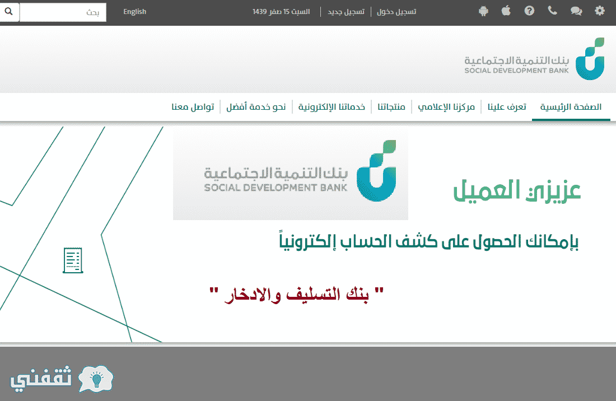This screenshot has width=616, height=401.
Task: Click the phone contact icon
Action: [x=552, y=11]
